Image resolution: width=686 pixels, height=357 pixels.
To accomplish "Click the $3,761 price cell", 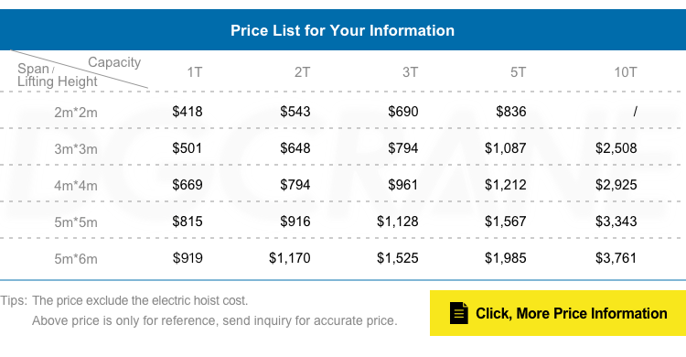I will (x=616, y=258).
